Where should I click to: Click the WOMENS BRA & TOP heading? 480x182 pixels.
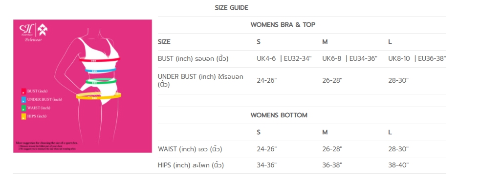click(x=283, y=25)
